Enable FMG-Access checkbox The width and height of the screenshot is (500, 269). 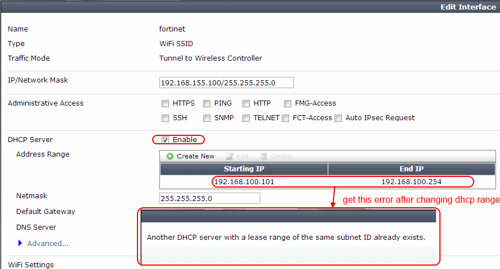pyautogui.click(x=288, y=103)
